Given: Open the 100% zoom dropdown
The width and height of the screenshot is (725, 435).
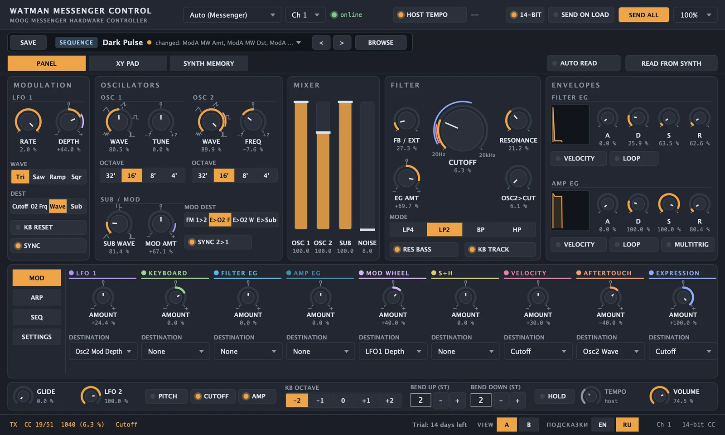Looking at the screenshot, I should click(695, 15).
